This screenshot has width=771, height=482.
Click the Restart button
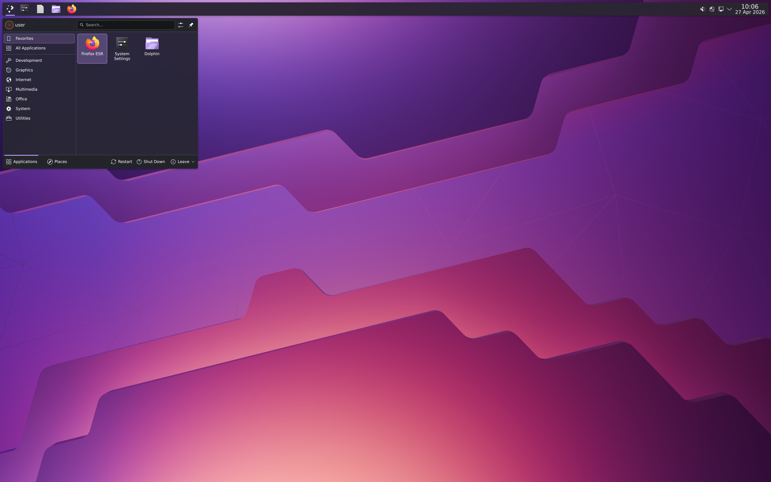121,162
